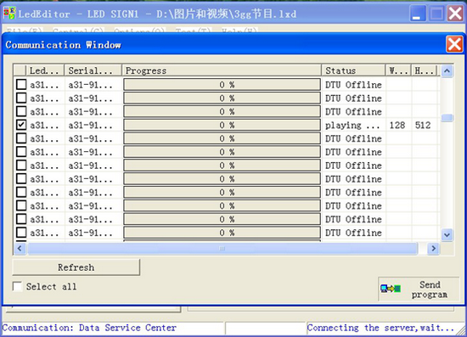Click the horizontal scrollbar right arrow
Screen dimensions: 467x337
[433, 248]
